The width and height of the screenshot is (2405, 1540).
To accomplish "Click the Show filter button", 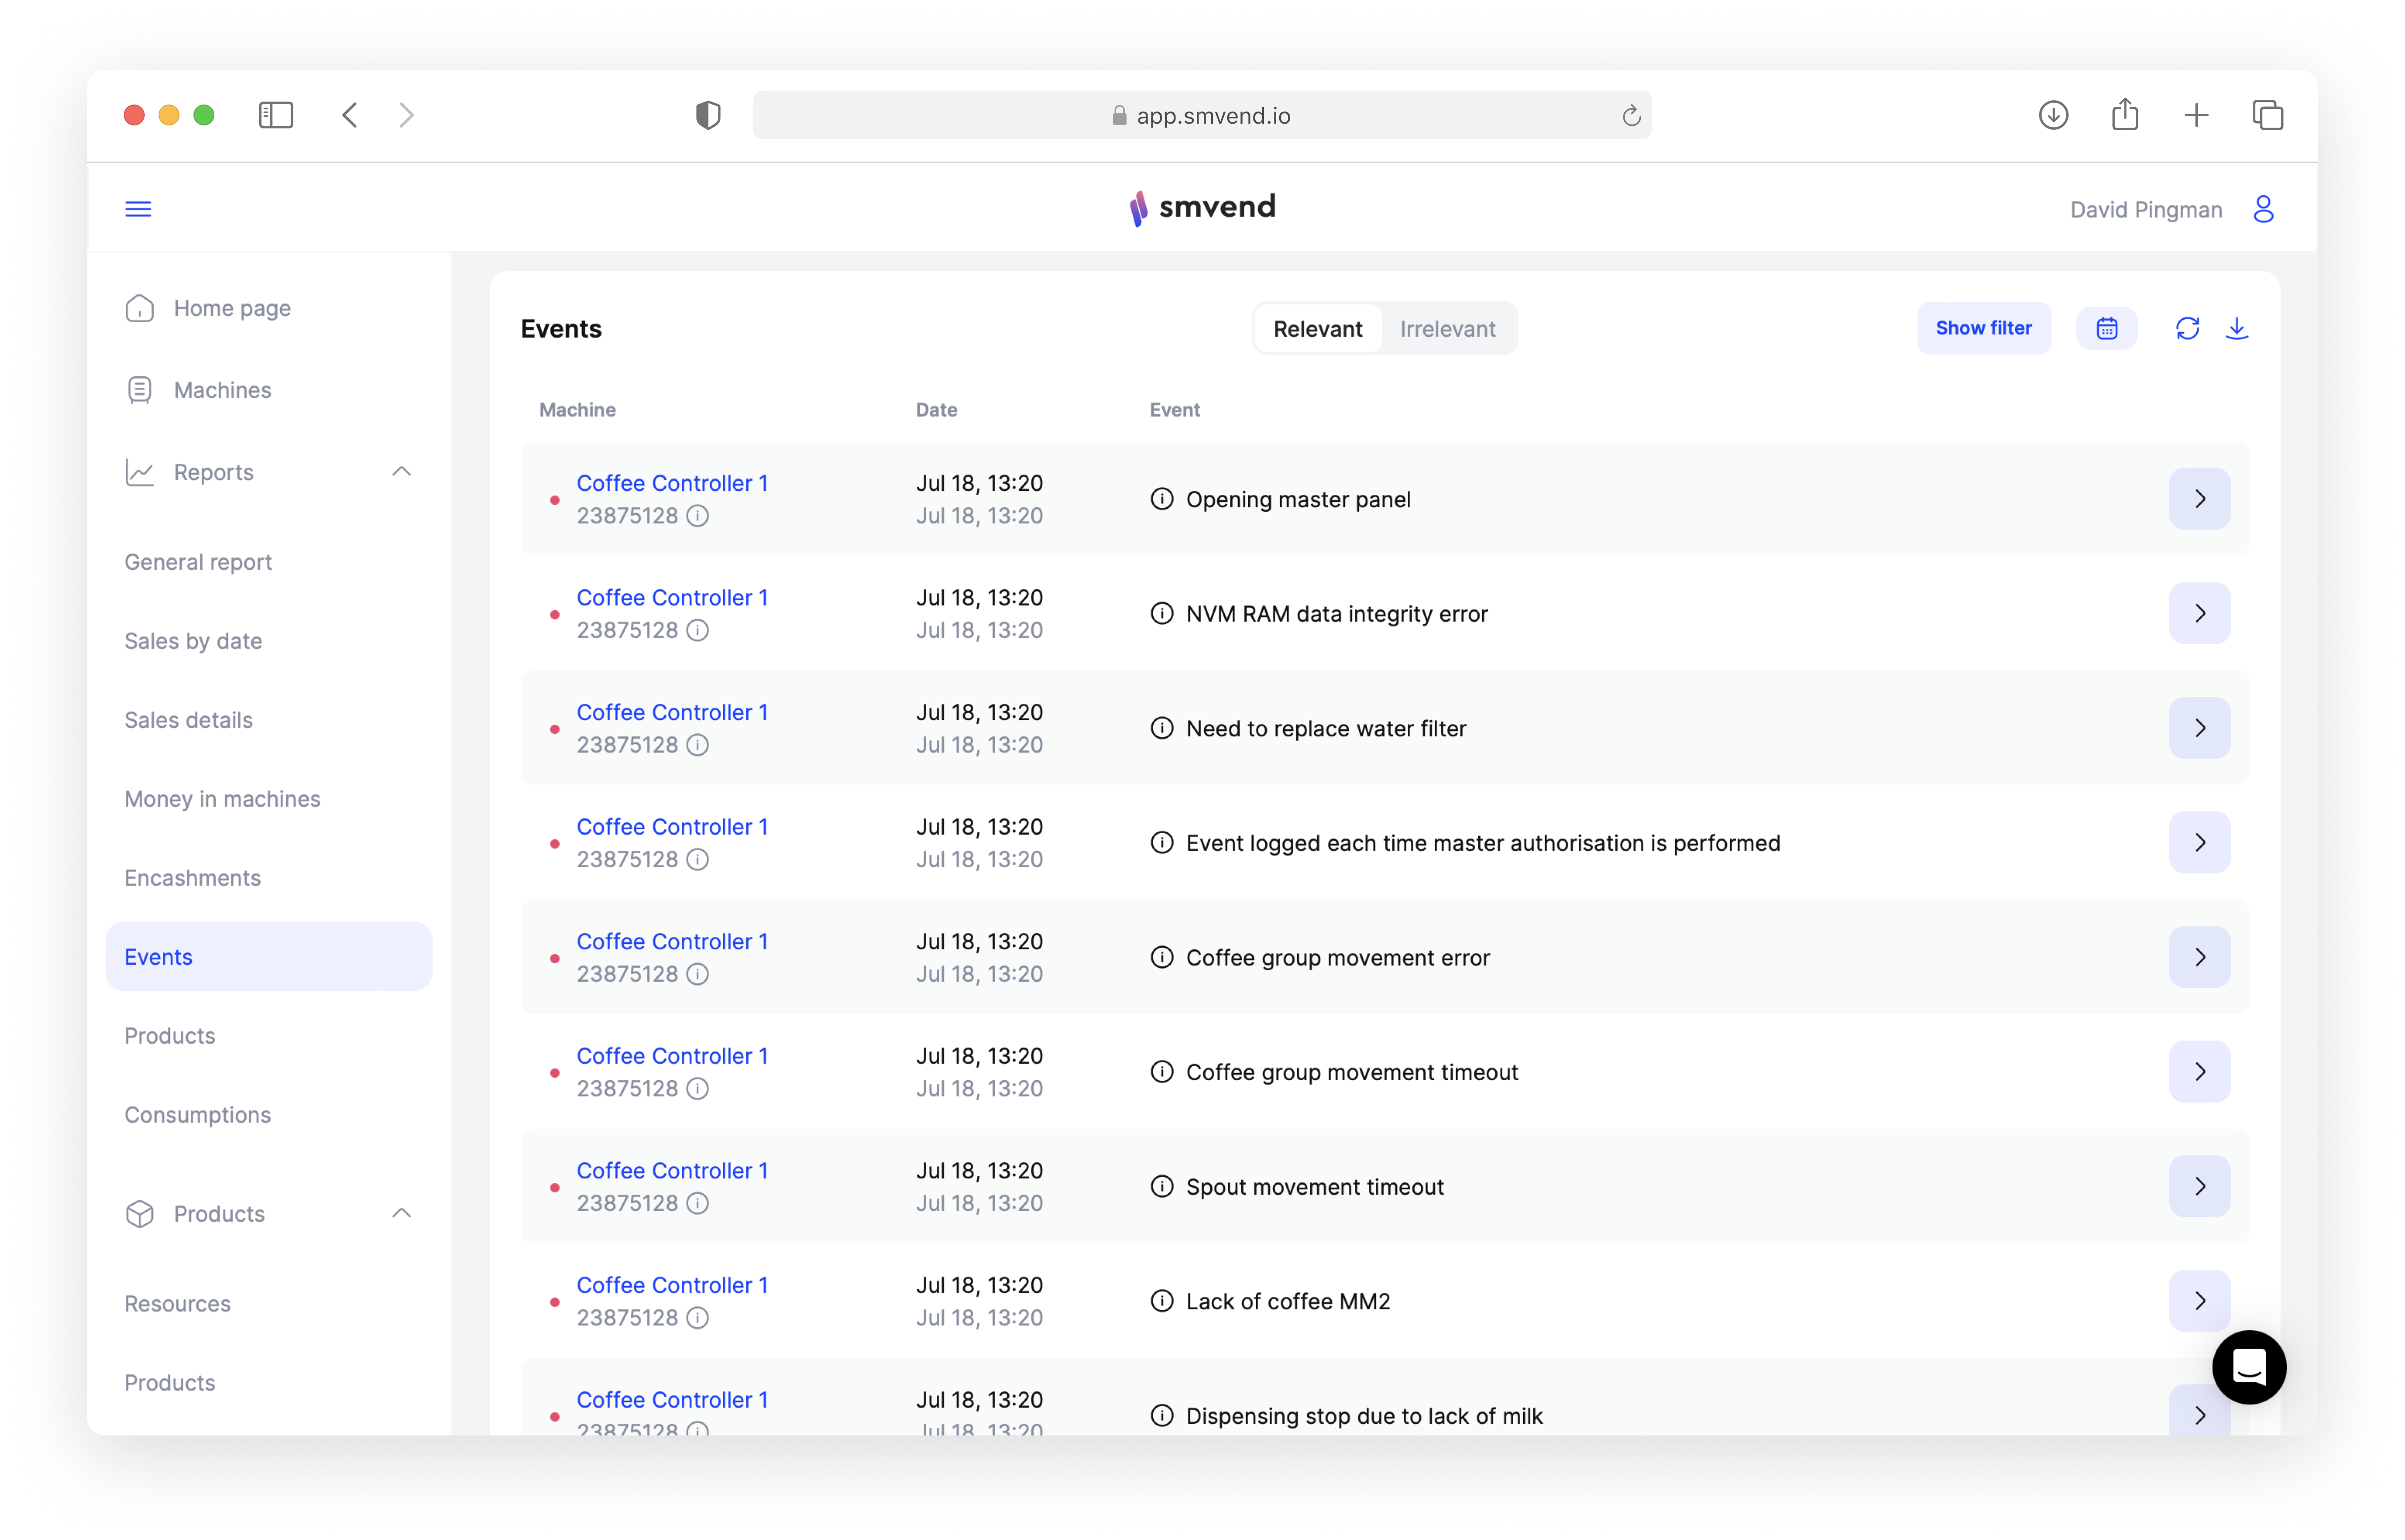I will (1983, 328).
